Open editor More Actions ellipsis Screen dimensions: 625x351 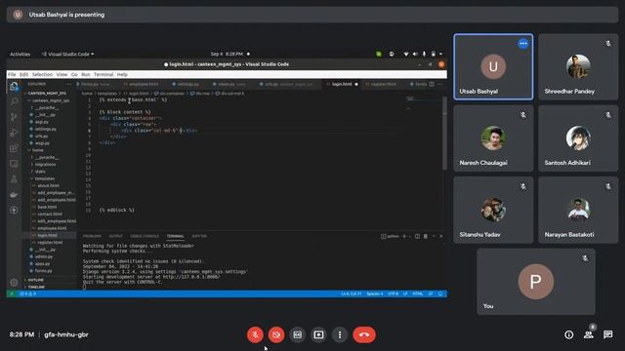click(x=440, y=84)
